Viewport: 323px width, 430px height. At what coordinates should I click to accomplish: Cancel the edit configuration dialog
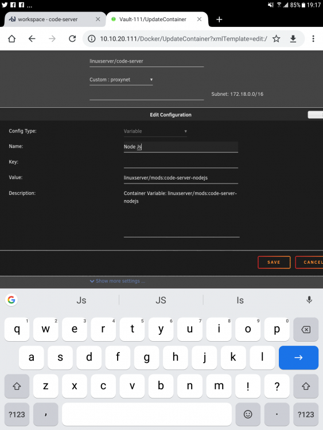pyautogui.click(x=309, y=263)
